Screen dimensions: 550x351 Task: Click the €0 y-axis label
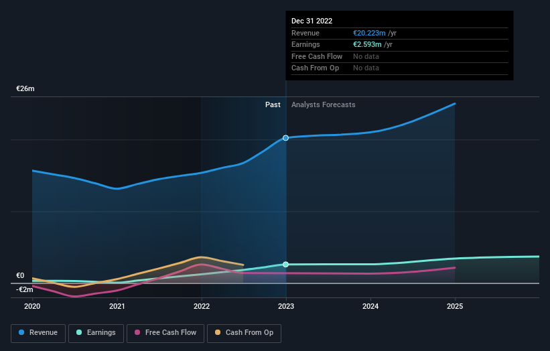20,275
